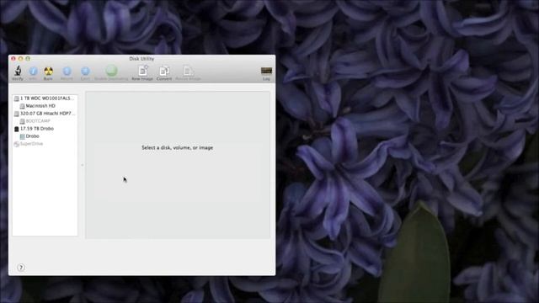539x303 pixels.
Task: Click the Eject toolbar icon
Action: 85,71
